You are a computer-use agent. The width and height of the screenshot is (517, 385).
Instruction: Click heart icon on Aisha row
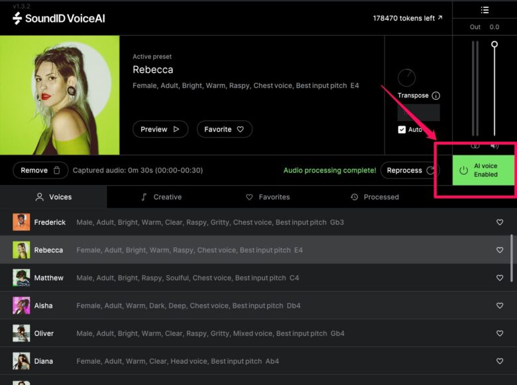coord(500,306)
